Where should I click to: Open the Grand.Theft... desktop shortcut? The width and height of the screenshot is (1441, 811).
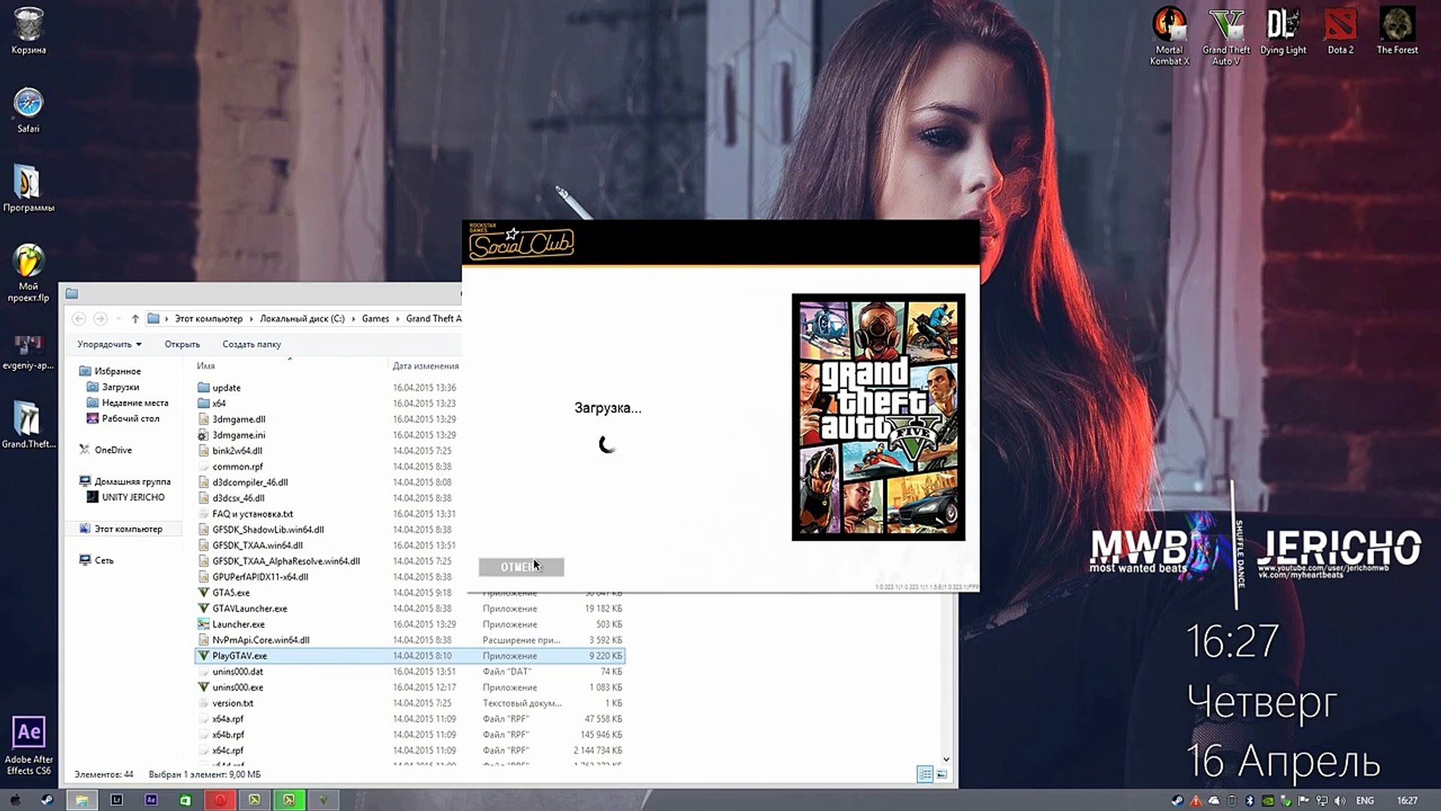pos(29,425)
